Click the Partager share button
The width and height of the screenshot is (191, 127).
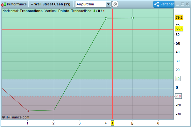164,4
